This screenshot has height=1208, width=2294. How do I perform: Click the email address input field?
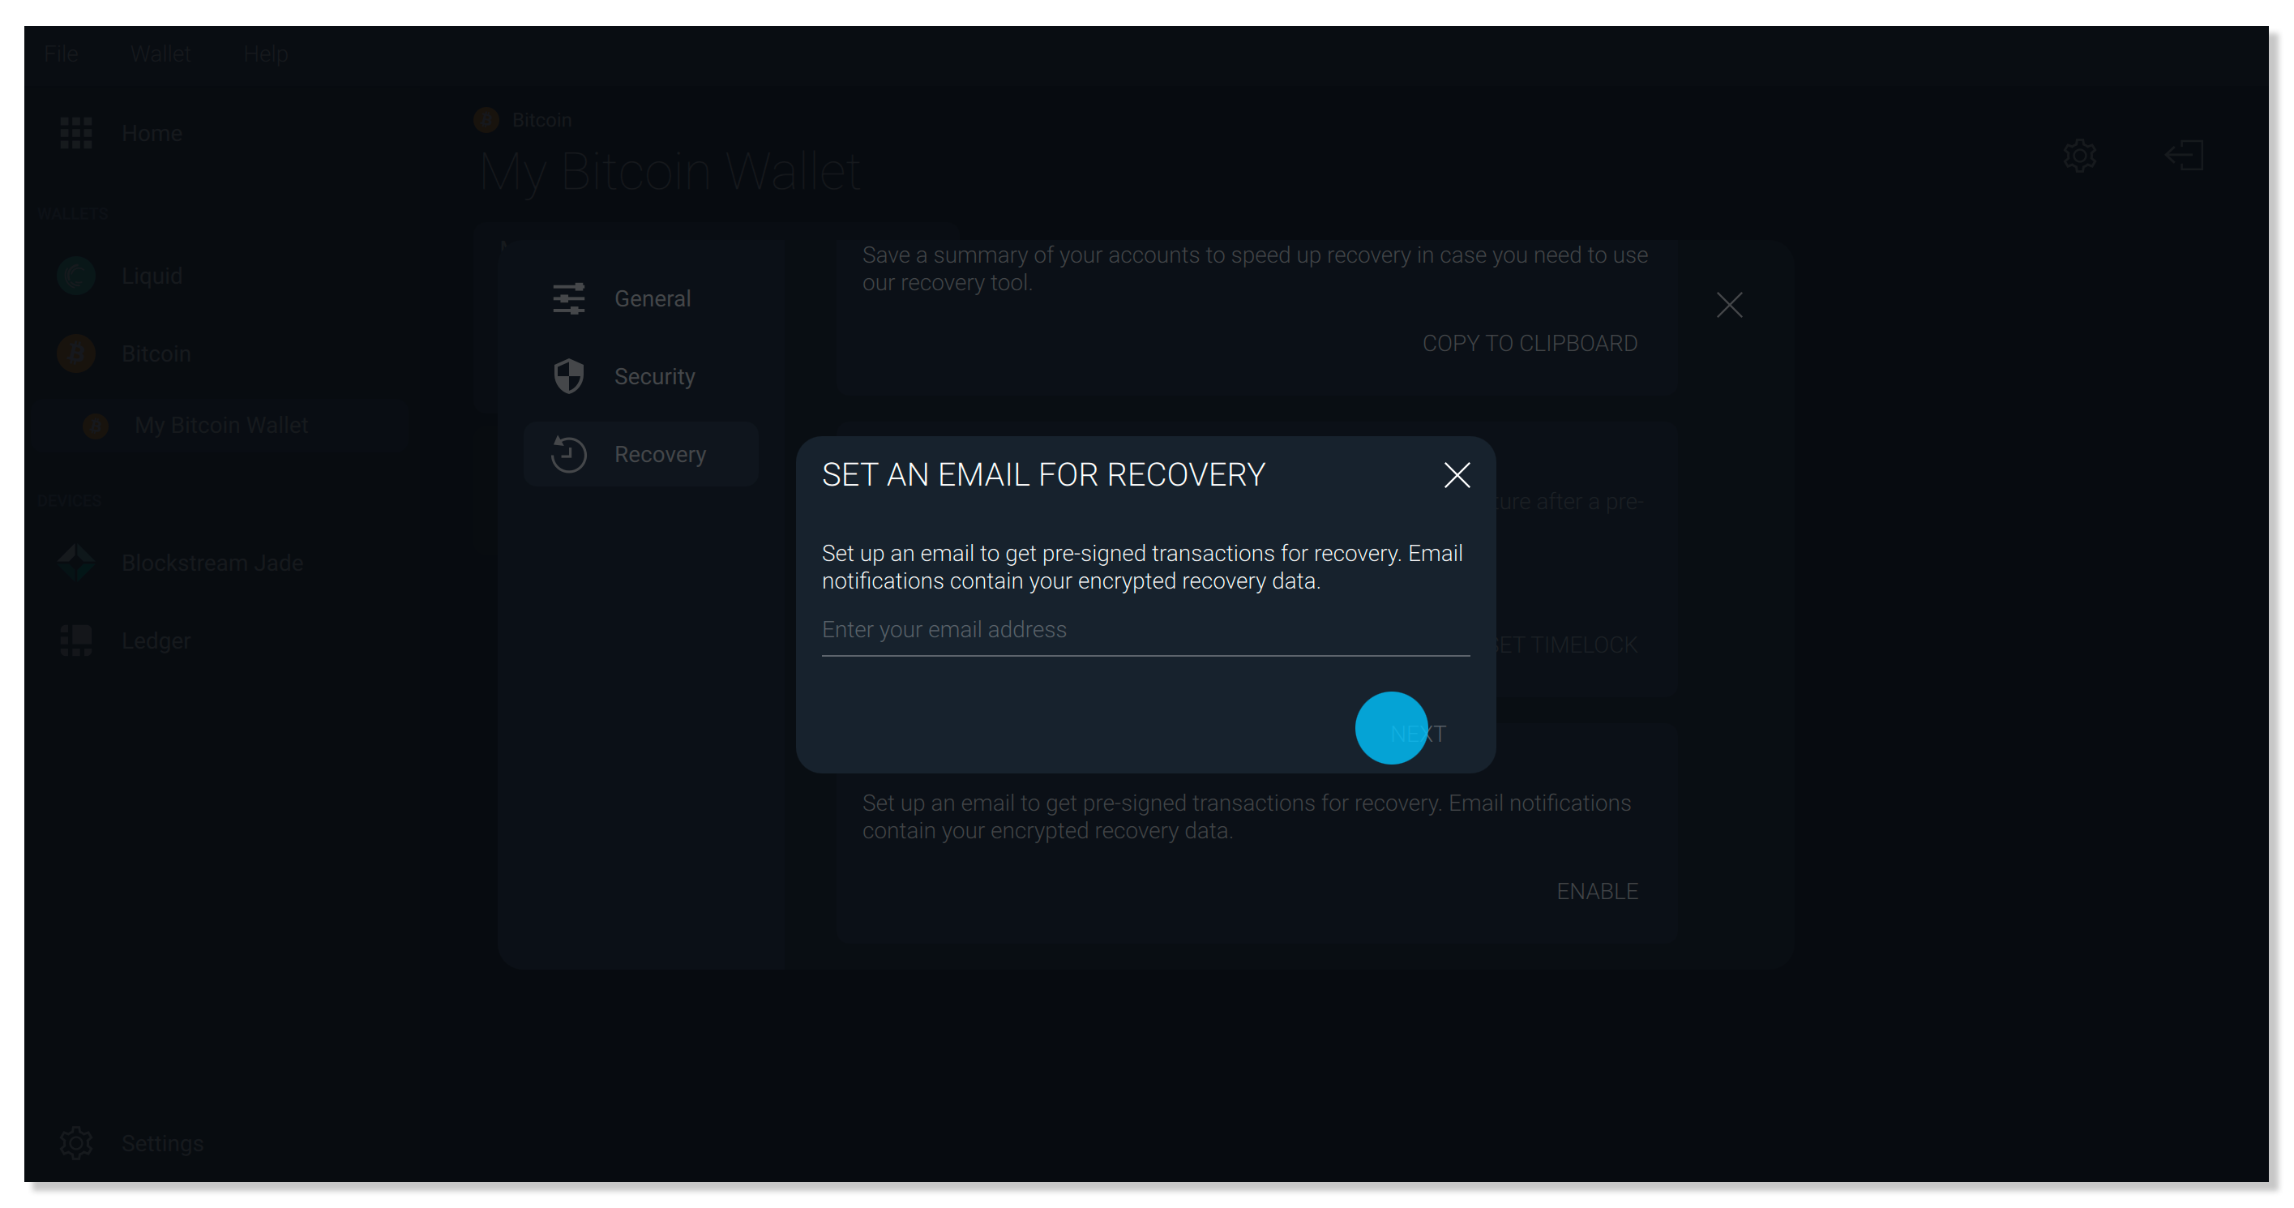[x=1145, y=630]
